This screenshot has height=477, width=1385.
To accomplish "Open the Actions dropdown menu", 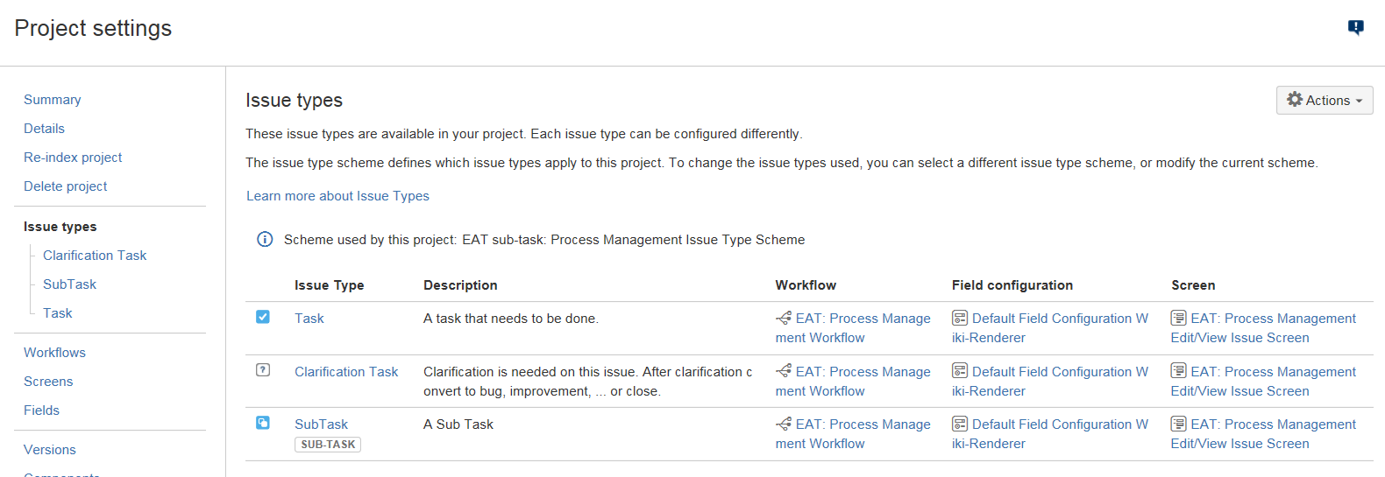I will [1325, 101].
